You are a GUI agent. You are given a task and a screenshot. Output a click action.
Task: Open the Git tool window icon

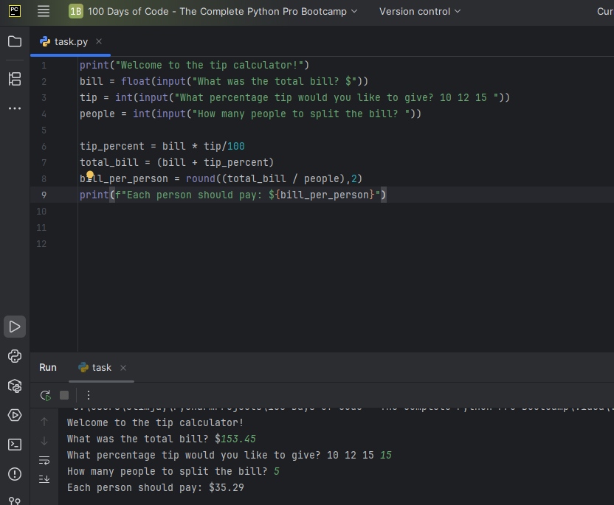(x=15, y=501)
